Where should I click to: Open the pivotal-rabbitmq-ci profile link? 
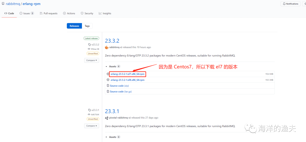[x=120, y=118]
